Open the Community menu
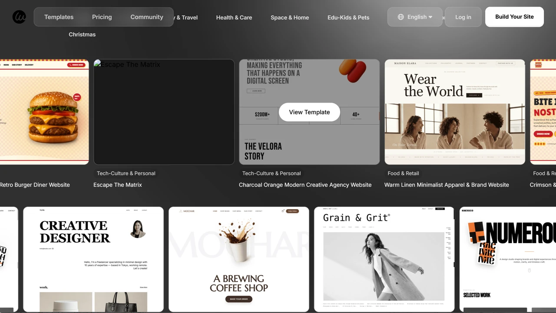556x313 pixels. click(146, 17)
